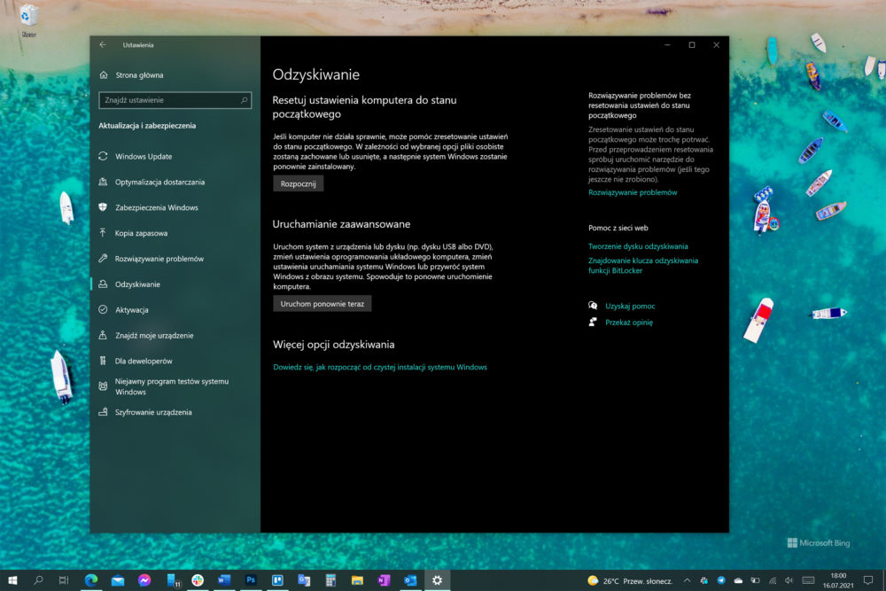Screen dimensions: 886x591
Task: Click the Aktywacja checkmark icon
Action: tap(103, 309)
